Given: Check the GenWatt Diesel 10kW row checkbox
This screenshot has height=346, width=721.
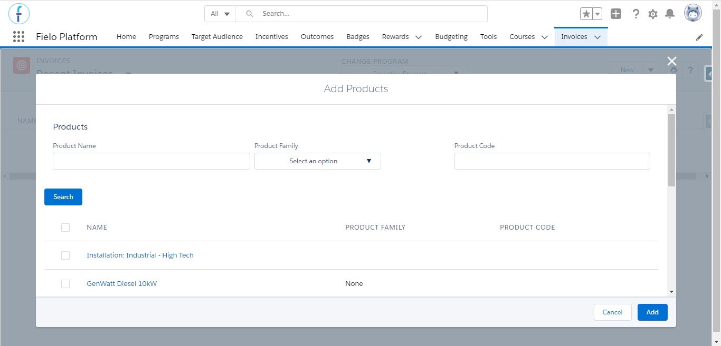Looking at the screenshot, I should click(x=65, y=284).
